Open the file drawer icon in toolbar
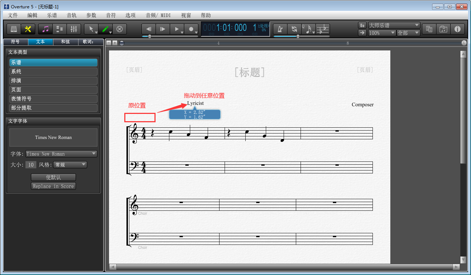The width and height of the screenshot is (471, 275). pos(14,29)
